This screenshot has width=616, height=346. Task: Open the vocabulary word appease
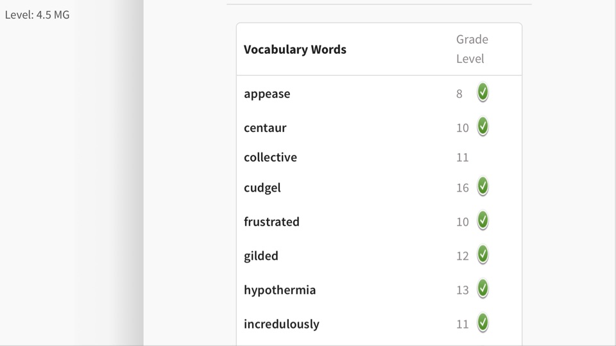point(267,94)
